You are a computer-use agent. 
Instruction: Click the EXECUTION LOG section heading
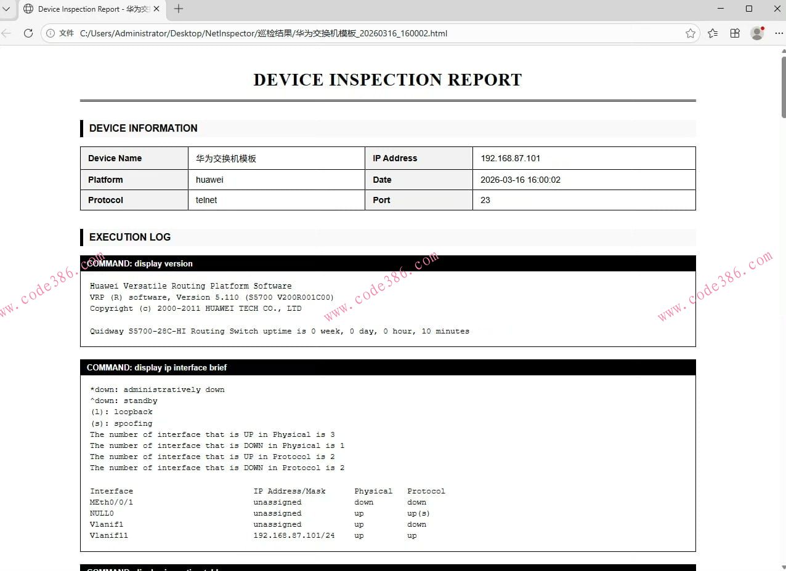[x=130, y=237]
